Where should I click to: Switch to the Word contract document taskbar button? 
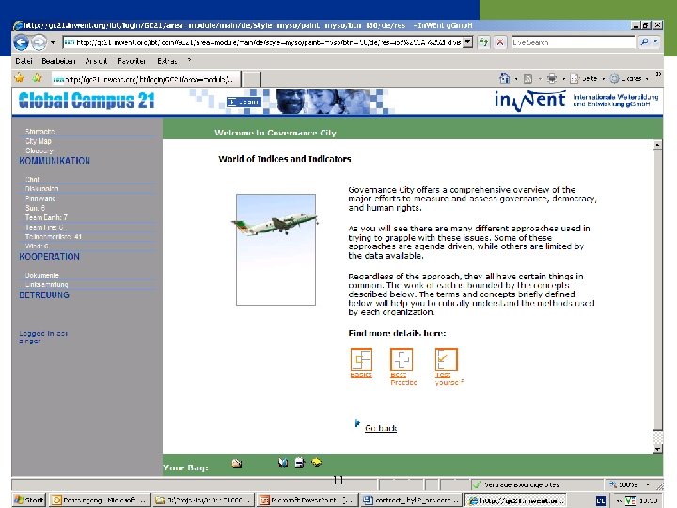point(411,500)
